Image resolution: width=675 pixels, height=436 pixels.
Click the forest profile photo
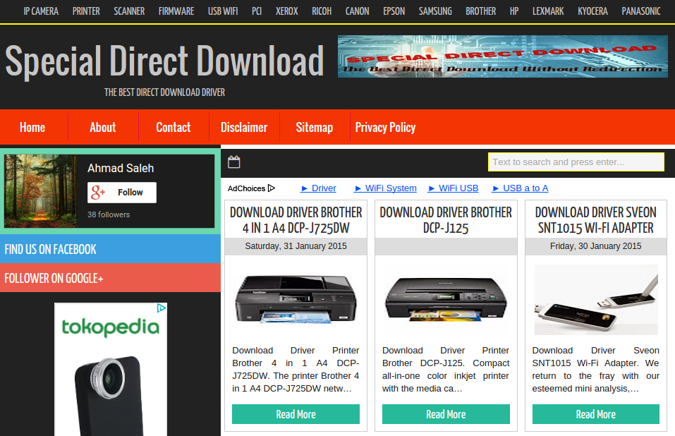coord(41,191)
